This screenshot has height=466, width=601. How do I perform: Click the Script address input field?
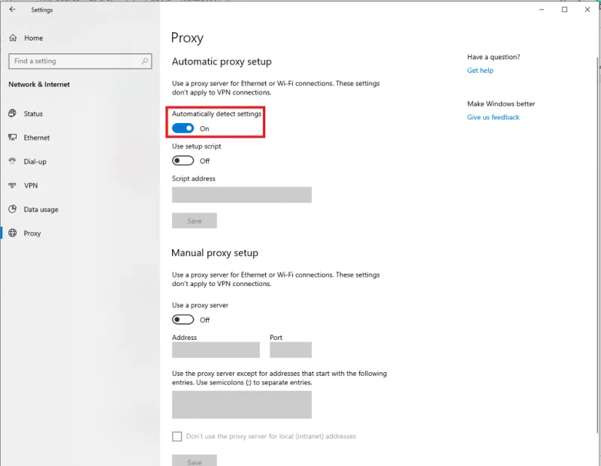pyautogui.click(x=242, y=194)
